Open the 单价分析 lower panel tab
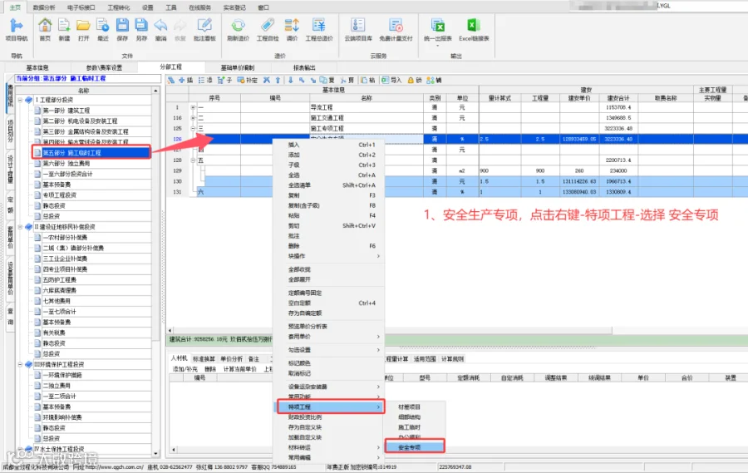Viewport: 748px width, 473px height. (231, 359)
